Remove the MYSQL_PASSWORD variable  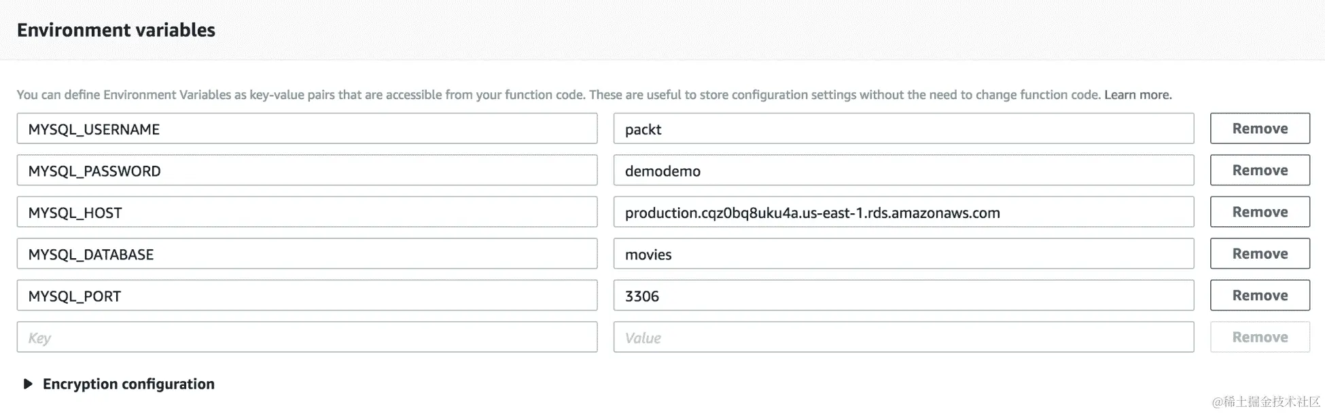pyautogui.click(x=1259, y=170)
